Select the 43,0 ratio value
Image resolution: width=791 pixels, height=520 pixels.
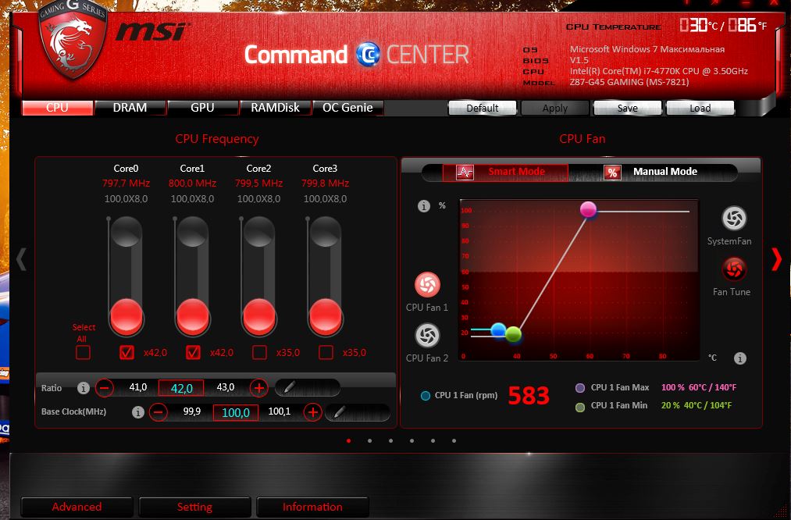pyautogui.click(x=226, y=387)
